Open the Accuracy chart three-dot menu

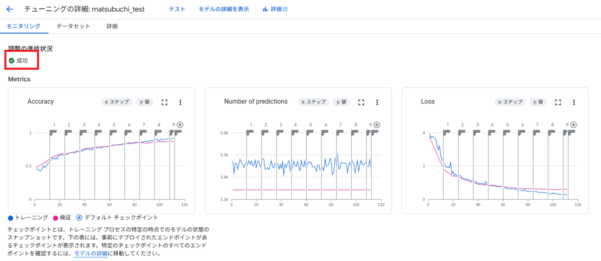click(180, 102)
